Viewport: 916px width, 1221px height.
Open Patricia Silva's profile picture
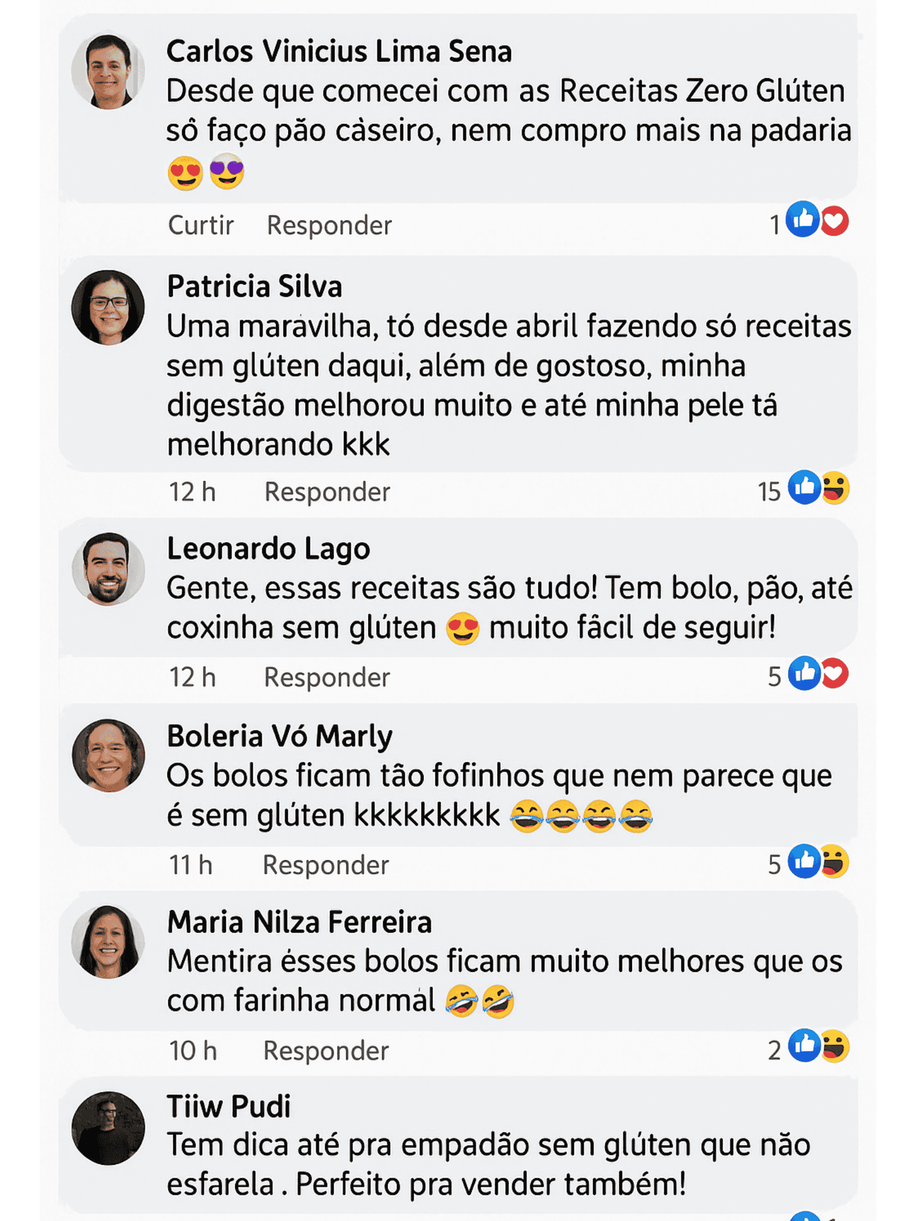point(108,307)
